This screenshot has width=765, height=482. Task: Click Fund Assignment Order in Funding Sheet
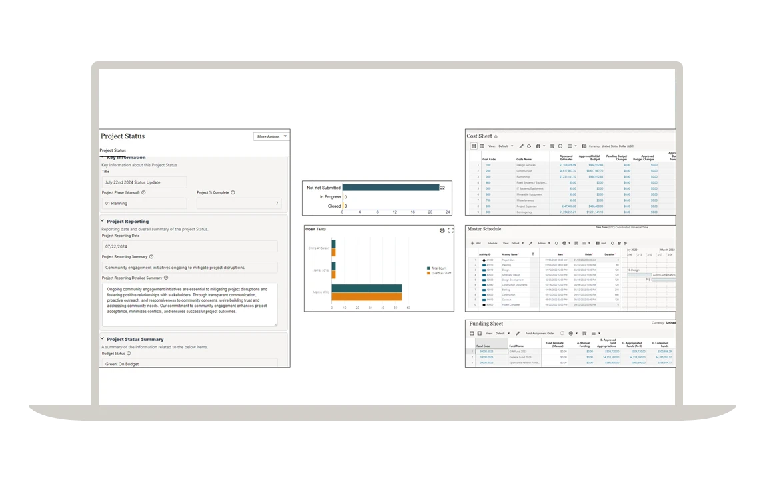click(x=540, y=333)
